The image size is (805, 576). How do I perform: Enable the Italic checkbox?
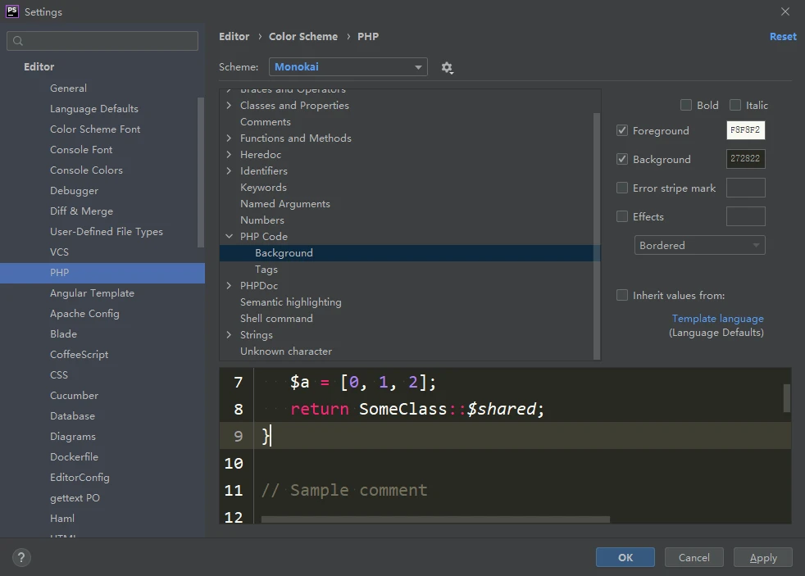pos(735,105)
